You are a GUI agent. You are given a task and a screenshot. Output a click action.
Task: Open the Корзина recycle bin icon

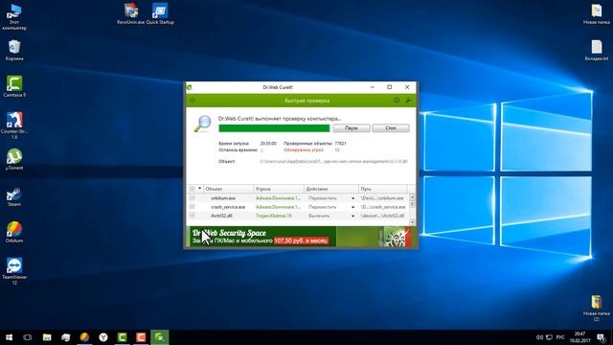pos(14,50)
